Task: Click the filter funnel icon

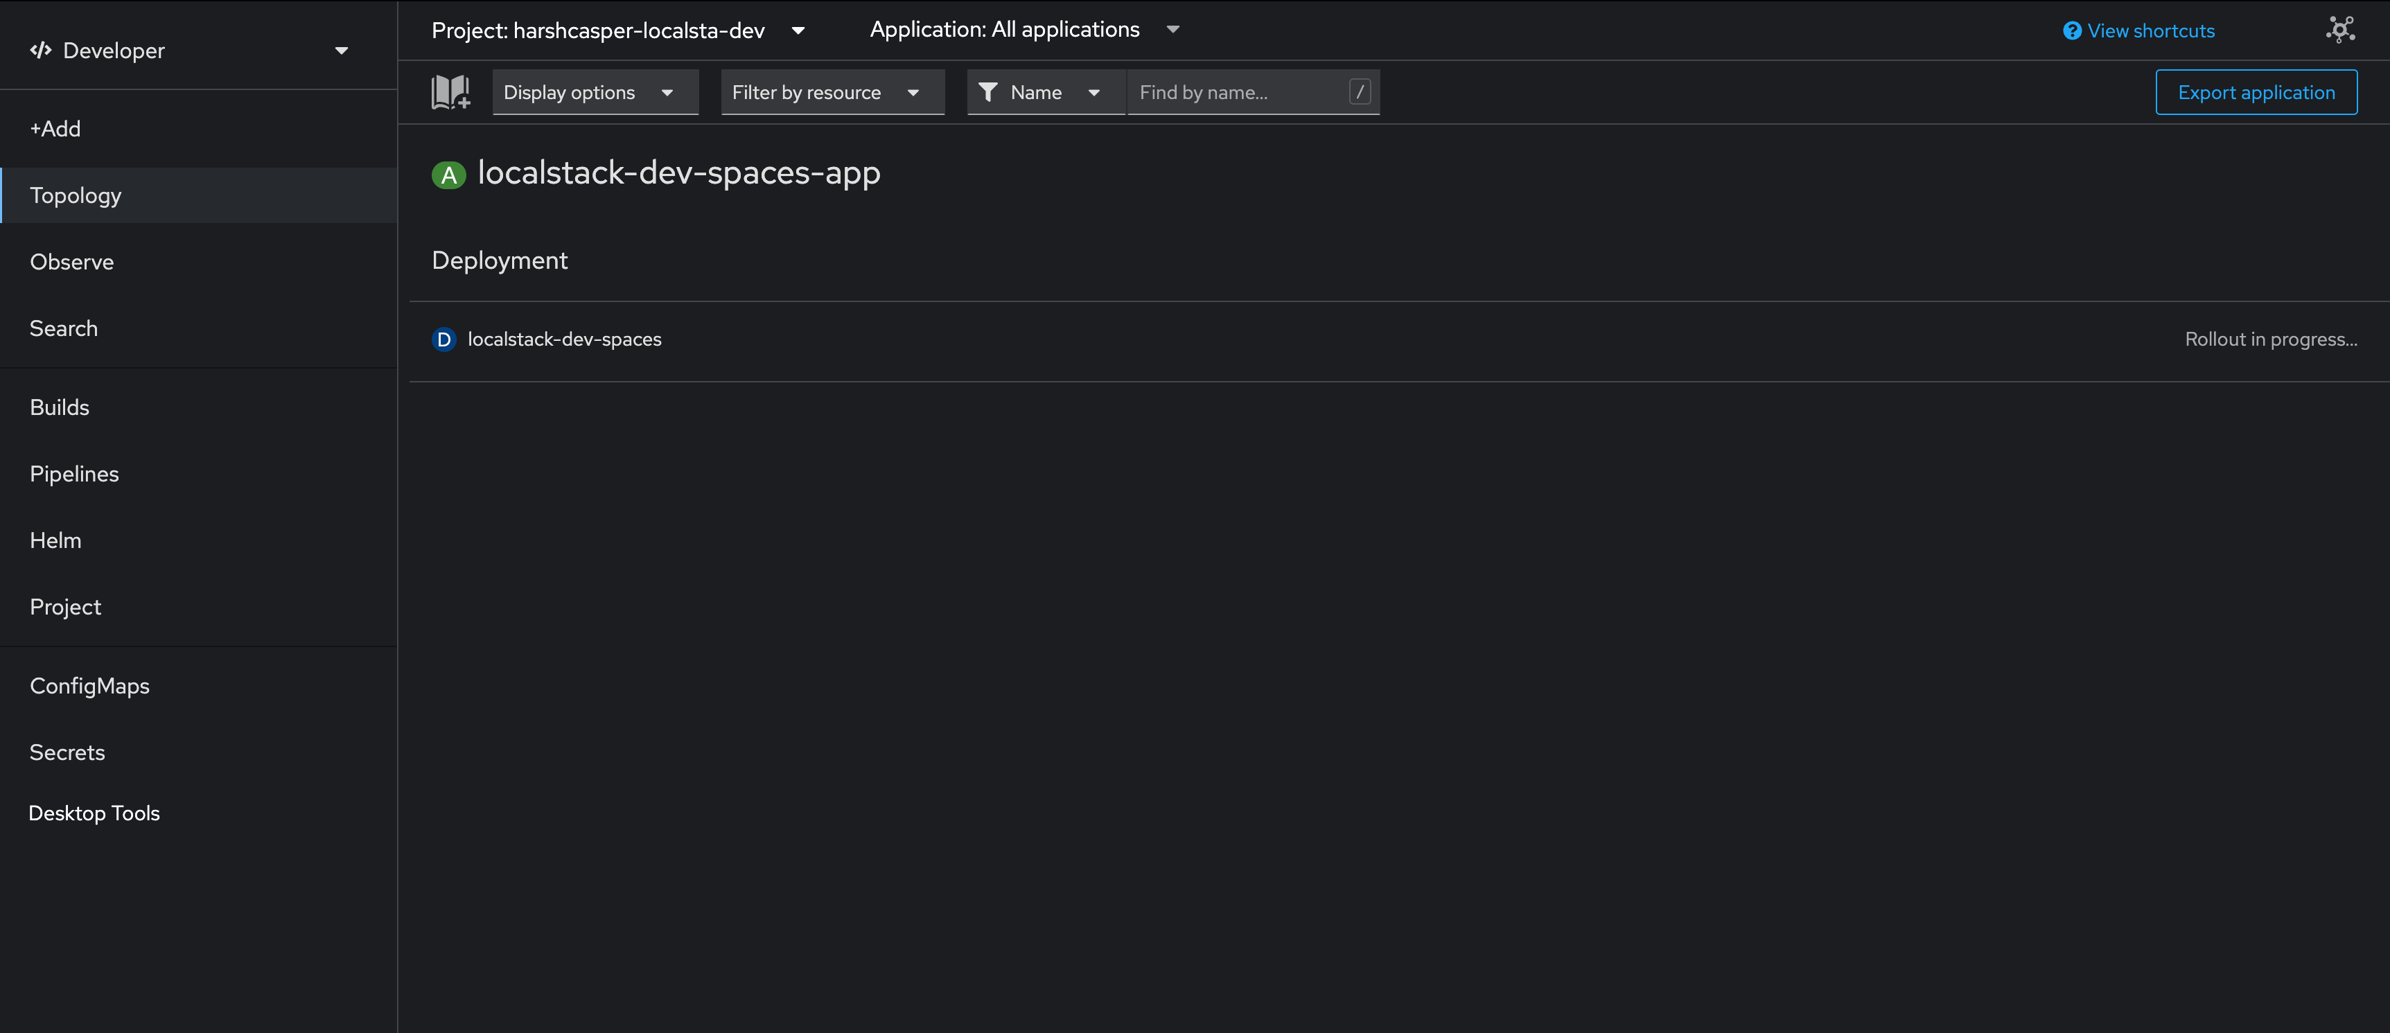Action: [x=988, y=92]
